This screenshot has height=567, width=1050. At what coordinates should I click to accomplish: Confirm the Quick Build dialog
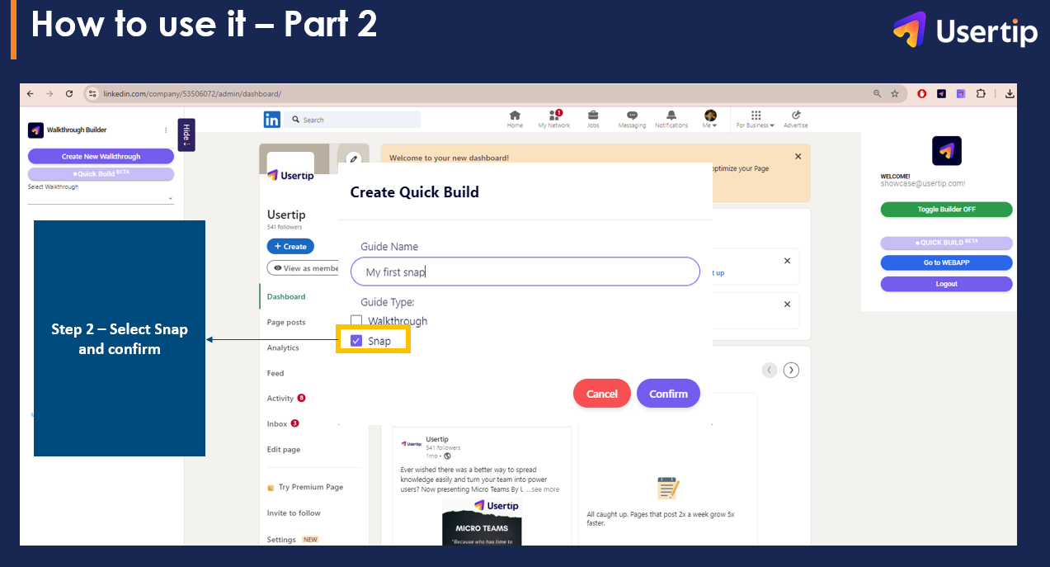[668, 394]
